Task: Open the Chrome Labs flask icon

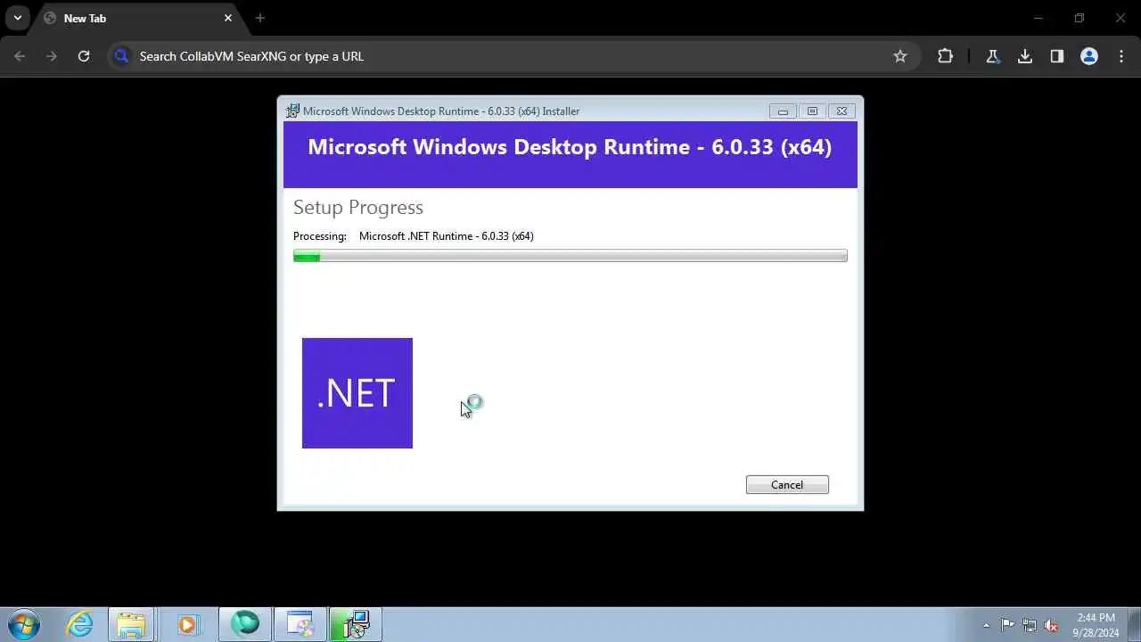Action: [x=992, y=56]
